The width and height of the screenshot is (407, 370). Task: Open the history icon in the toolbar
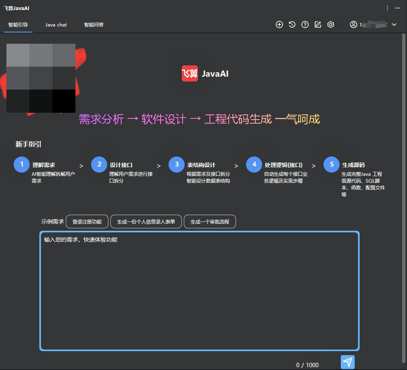pyautogui.click(x=292, y=24)
